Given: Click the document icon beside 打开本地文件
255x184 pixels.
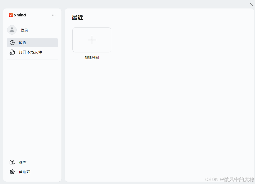Looking at the screenshot, I should pyautogui.click(x=12, y=52).
